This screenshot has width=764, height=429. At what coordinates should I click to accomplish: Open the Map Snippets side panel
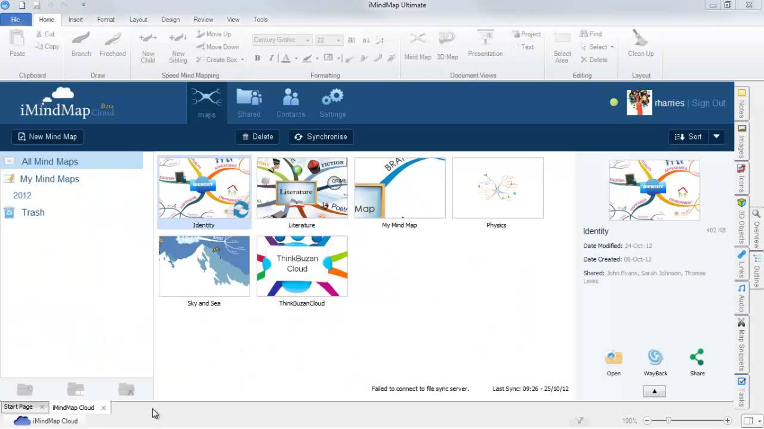click(742, 344)
